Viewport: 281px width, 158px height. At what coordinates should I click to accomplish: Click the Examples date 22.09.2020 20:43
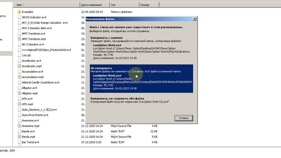click(92, 12)
